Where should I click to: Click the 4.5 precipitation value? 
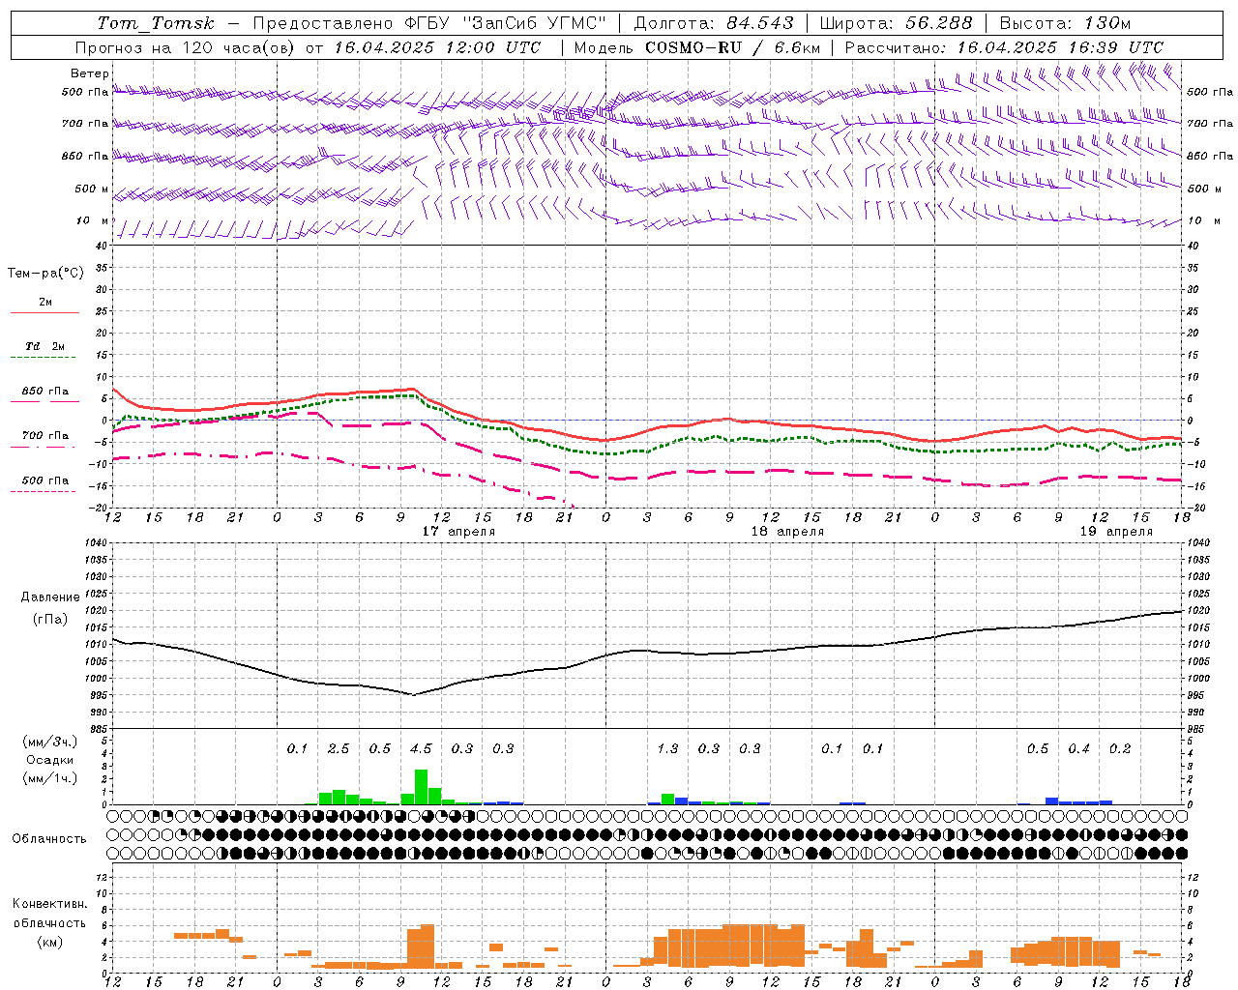coord(421,749)
